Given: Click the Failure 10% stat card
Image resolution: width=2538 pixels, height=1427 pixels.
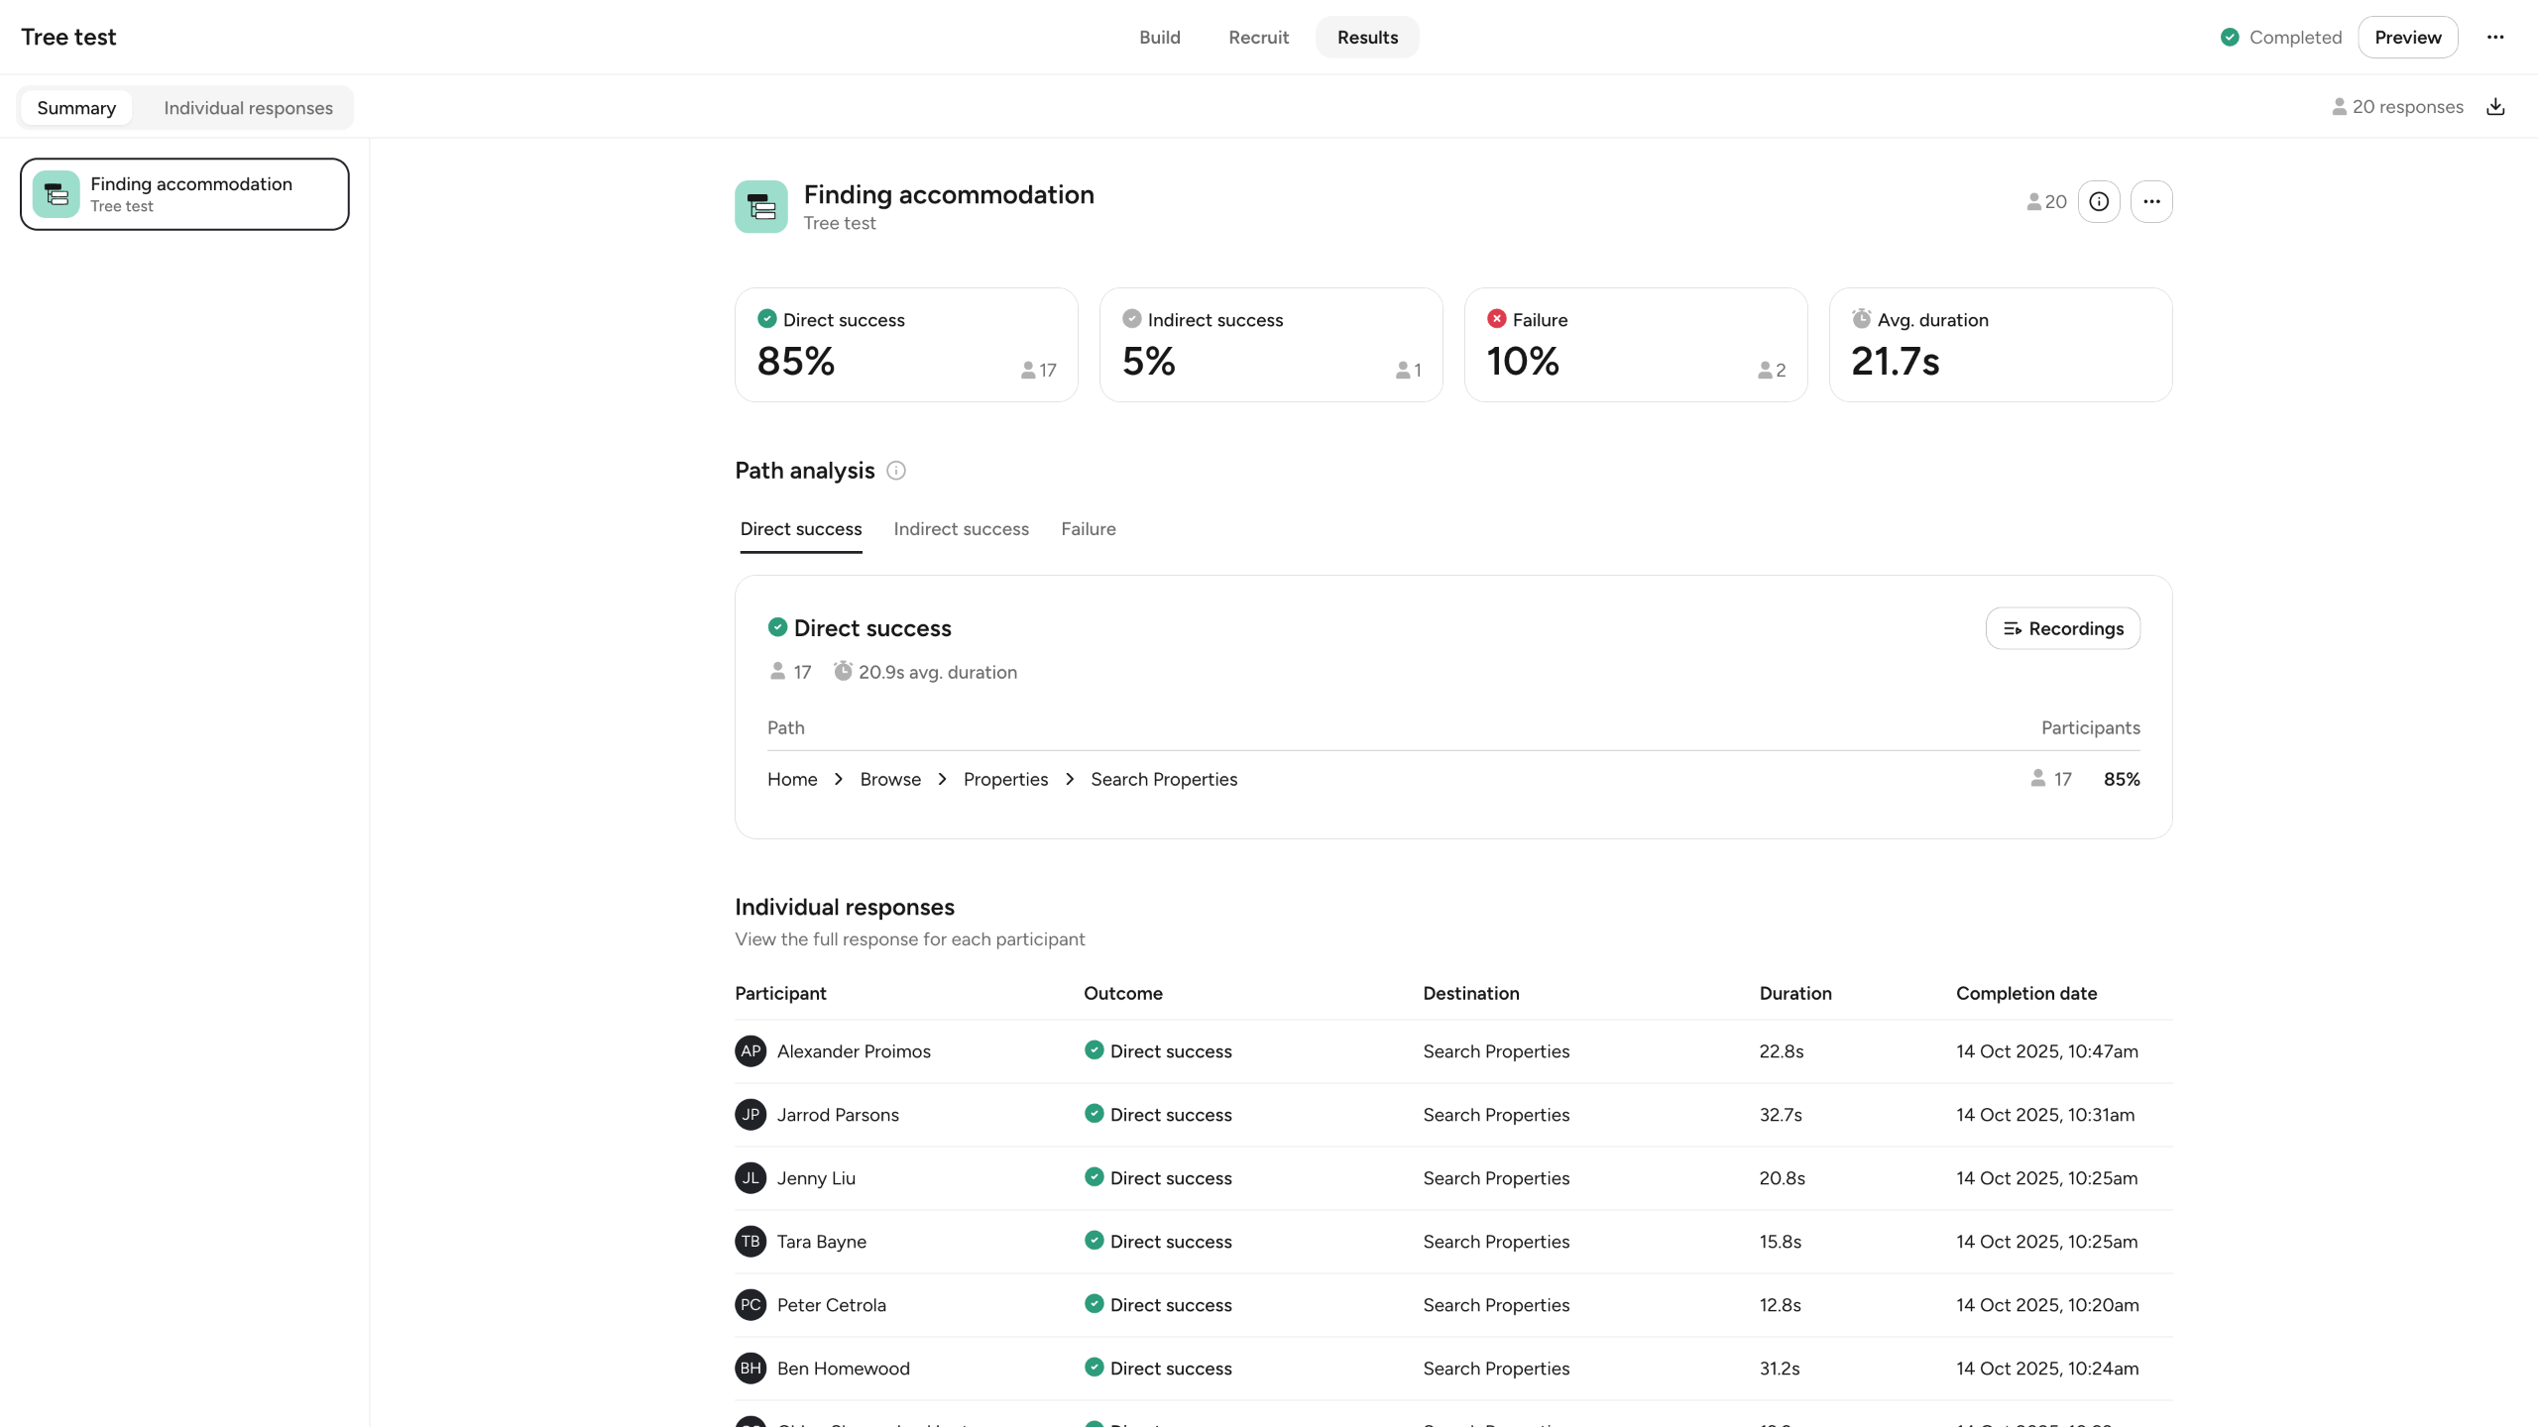Looking at the screenshot, I should coord(1635,345).
